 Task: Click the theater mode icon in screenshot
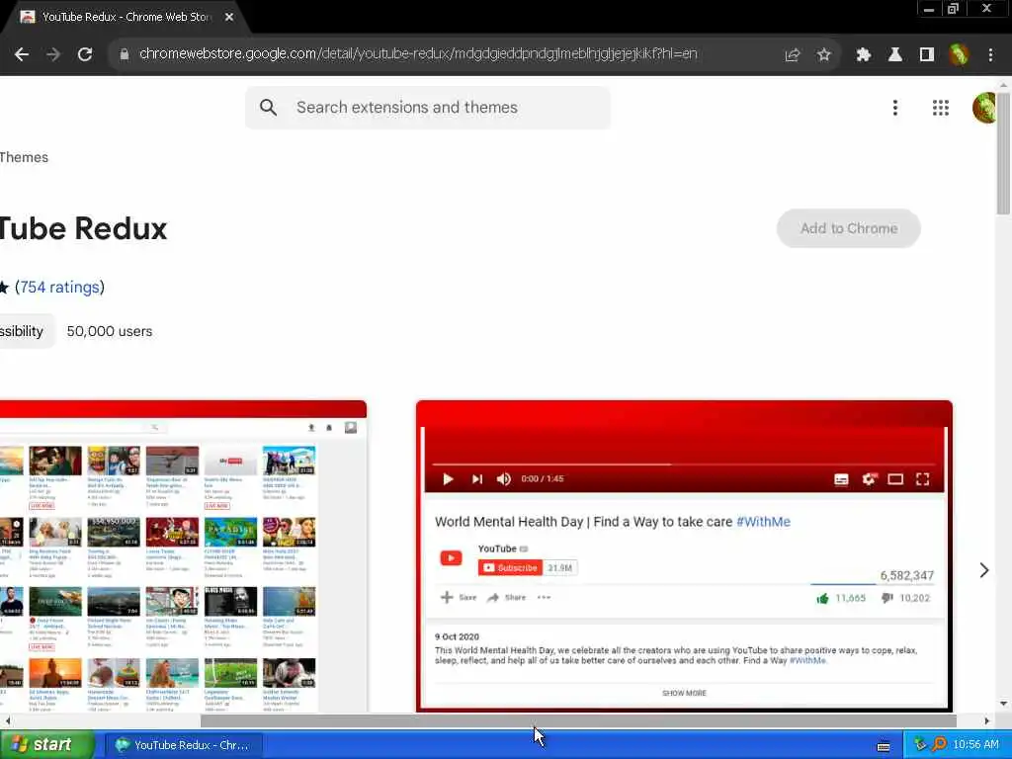pos(895,479)
